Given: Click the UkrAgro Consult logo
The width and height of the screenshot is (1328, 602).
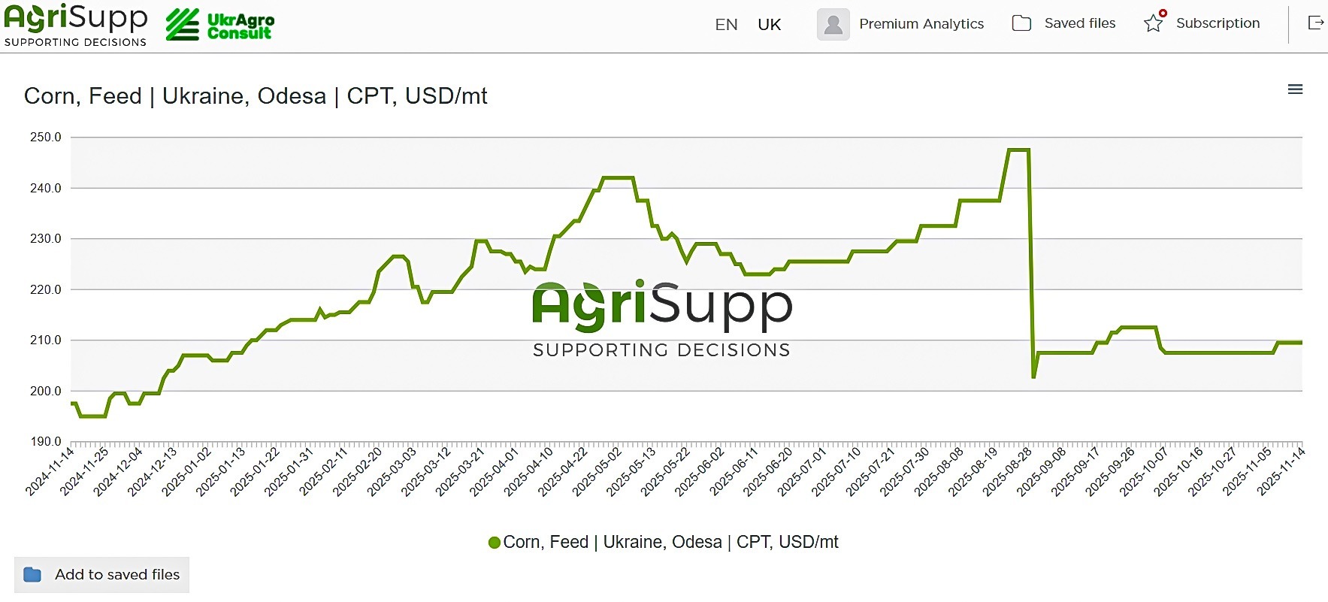Looking at the screenshot, I should pyautogui.click(x=220, y=25).
